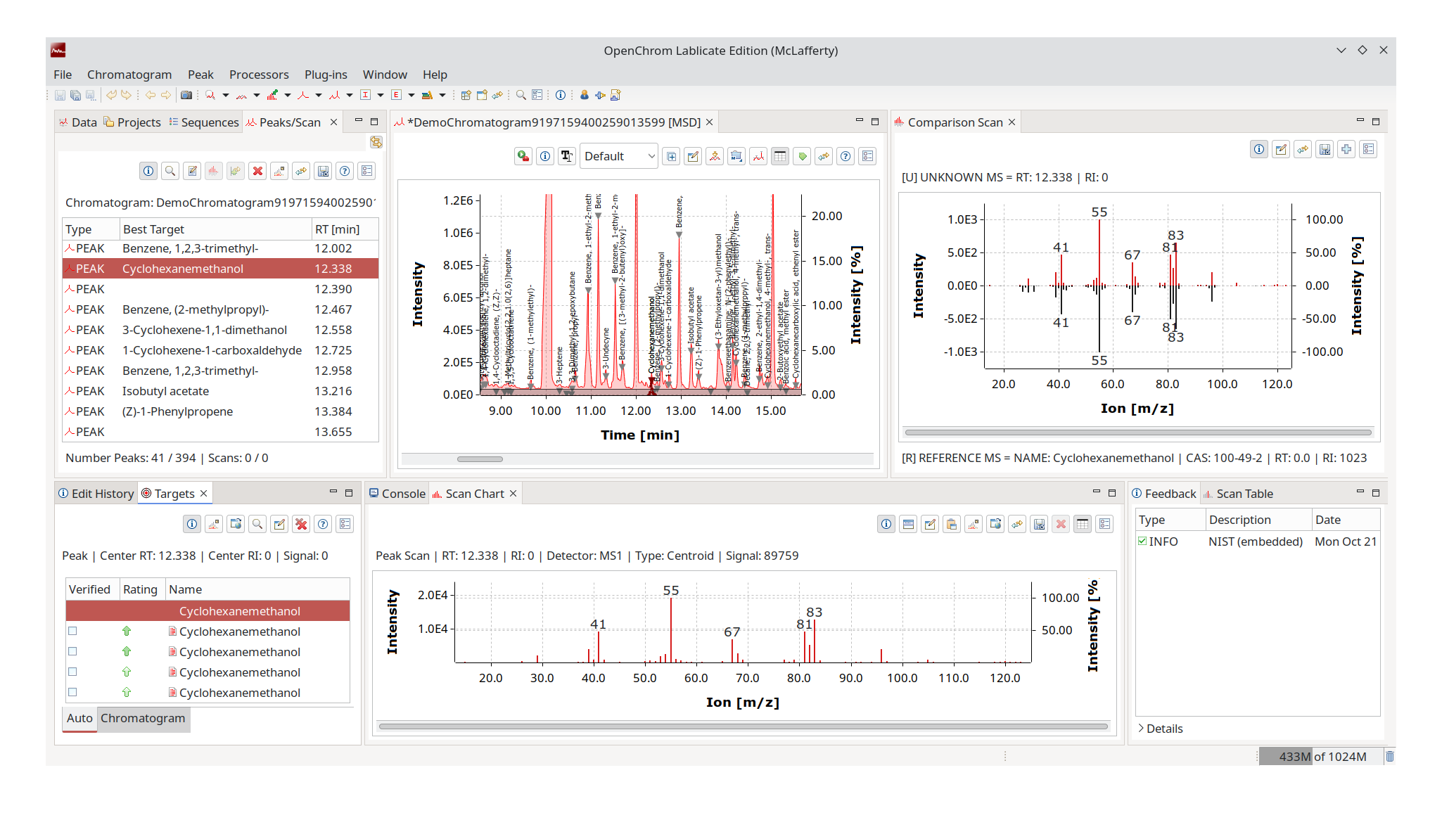Image resolution: width=1442 pixels, height=820 pixels.
Task: Toggle the Verified checkbox on the last target row
Action: [x=73, y=693]
